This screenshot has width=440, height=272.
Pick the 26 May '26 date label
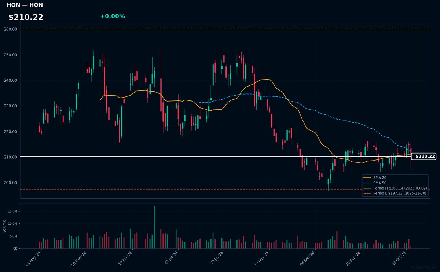[x=79, y=258]
